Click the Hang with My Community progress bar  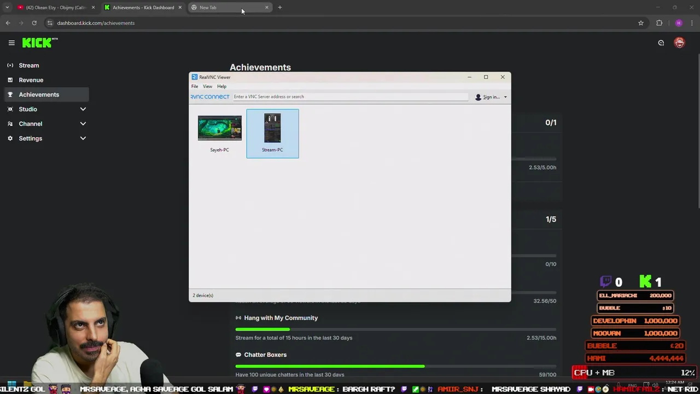point(396,329)
